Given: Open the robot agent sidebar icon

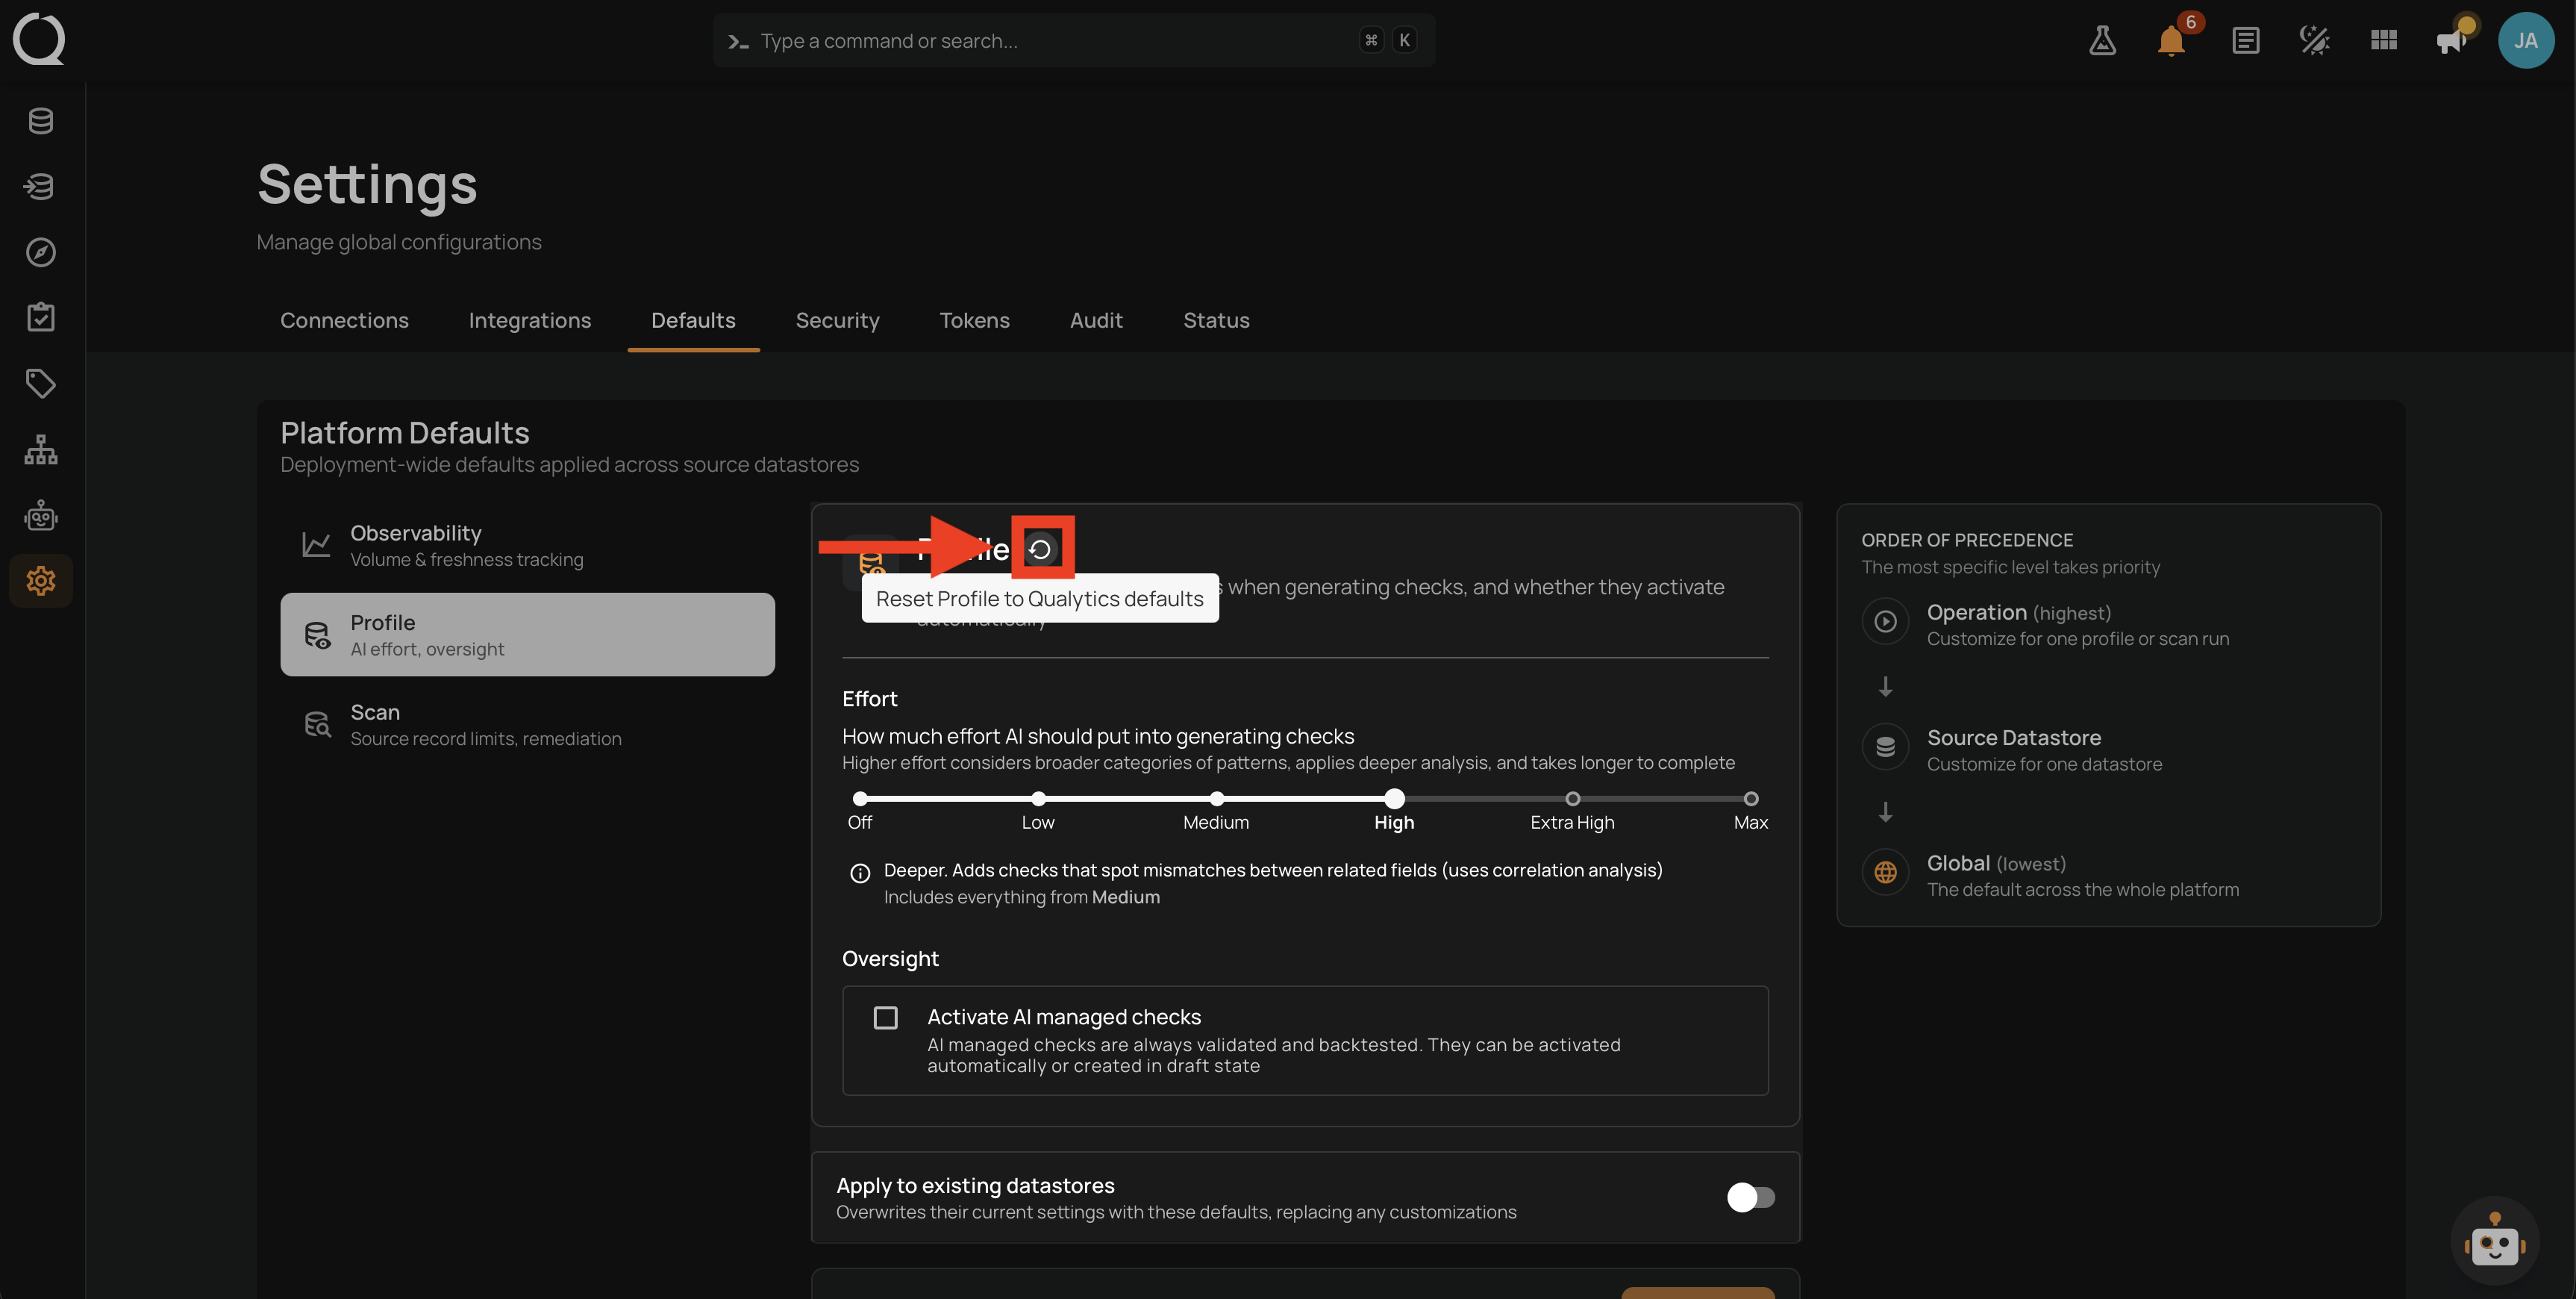Looking at the screenshot, I should click(x=41, y=515).
